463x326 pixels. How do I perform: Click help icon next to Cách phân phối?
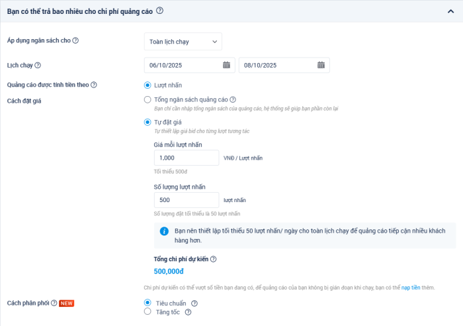click(54, 303)
